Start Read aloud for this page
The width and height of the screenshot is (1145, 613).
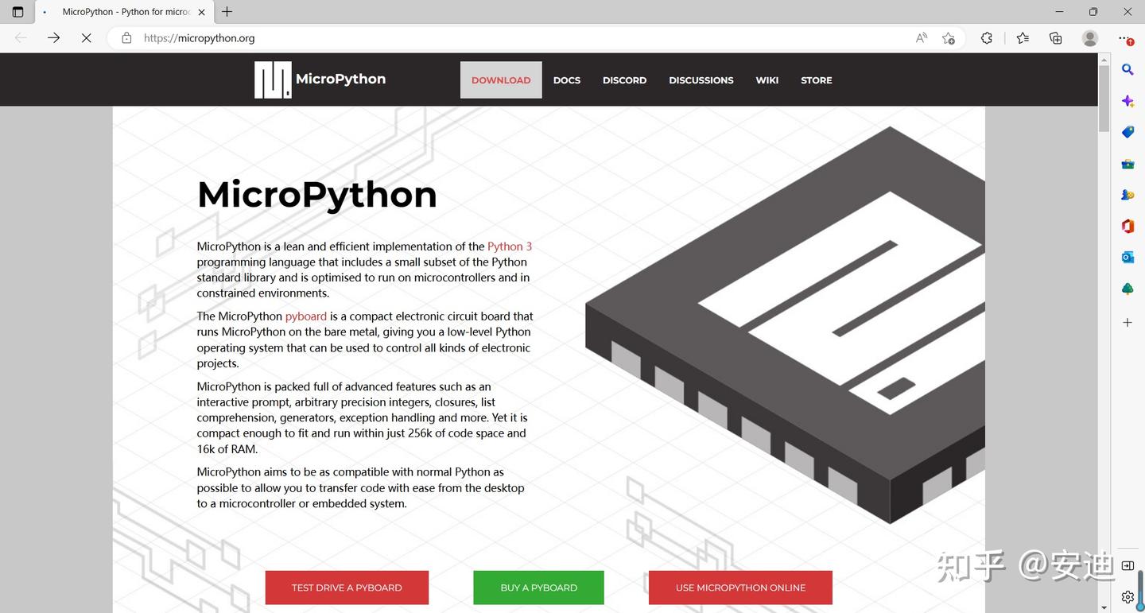[x=921, y=37]
